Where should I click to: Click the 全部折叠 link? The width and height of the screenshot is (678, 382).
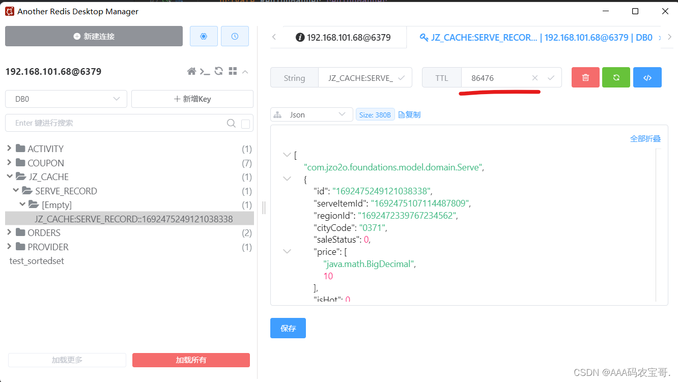[x=645, y=138]
